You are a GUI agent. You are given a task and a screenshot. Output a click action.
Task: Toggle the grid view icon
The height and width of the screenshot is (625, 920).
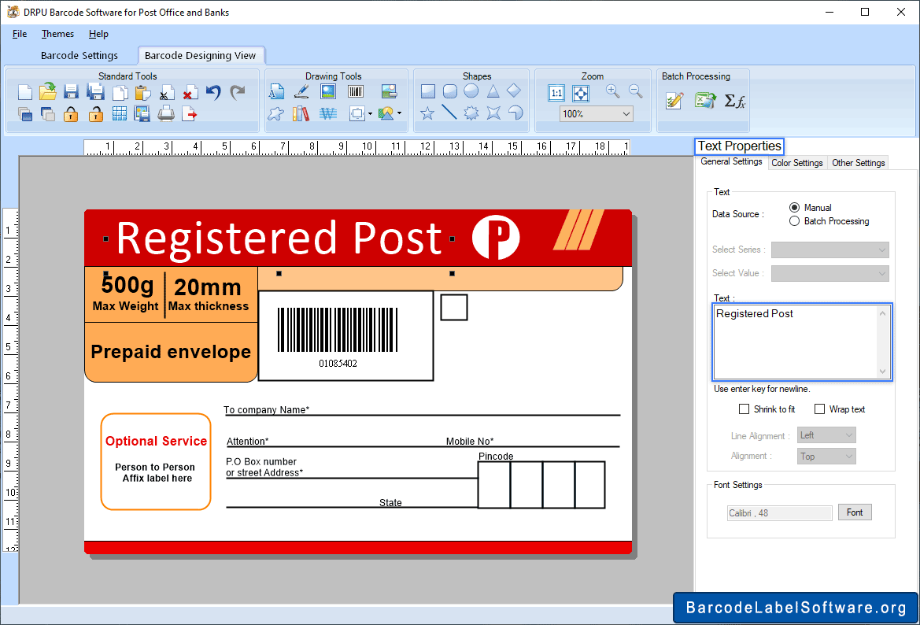click(119, 113)
